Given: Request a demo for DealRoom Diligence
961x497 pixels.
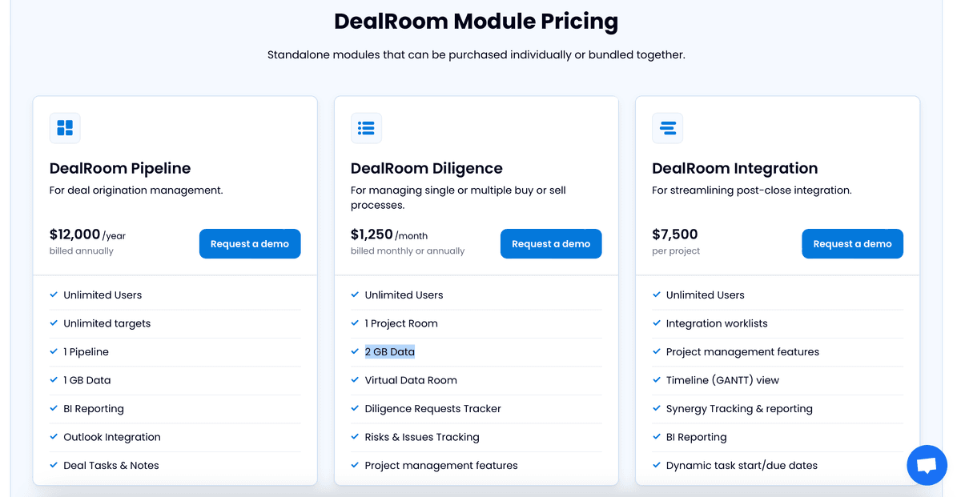Looking at the screenshot, I should [x=551, y=243].
